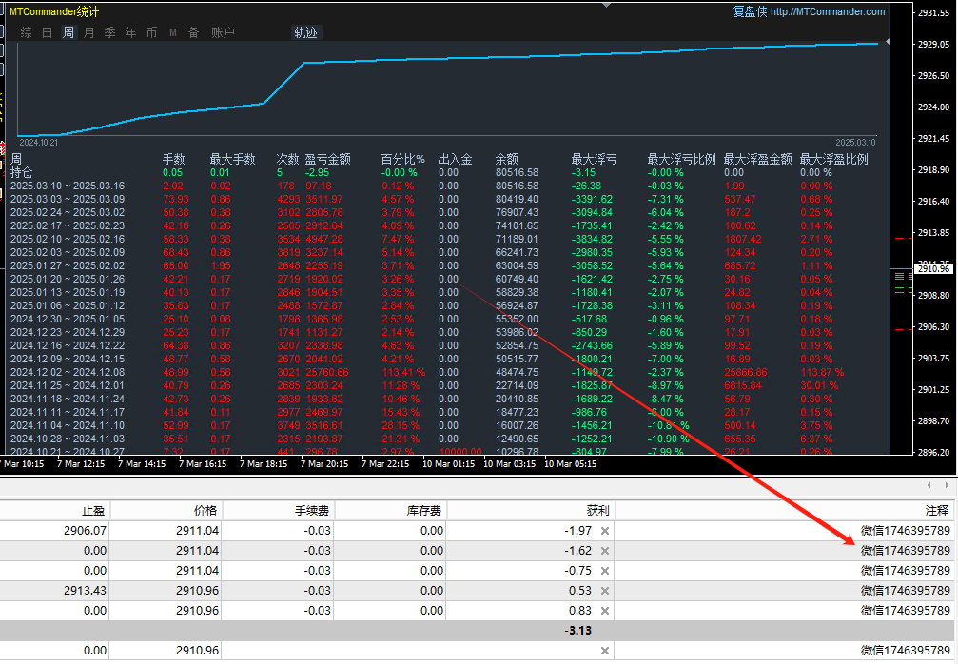Switch to the 季 quarterly tab
This screenshot has width=958, height=664.
pos(110,32)
